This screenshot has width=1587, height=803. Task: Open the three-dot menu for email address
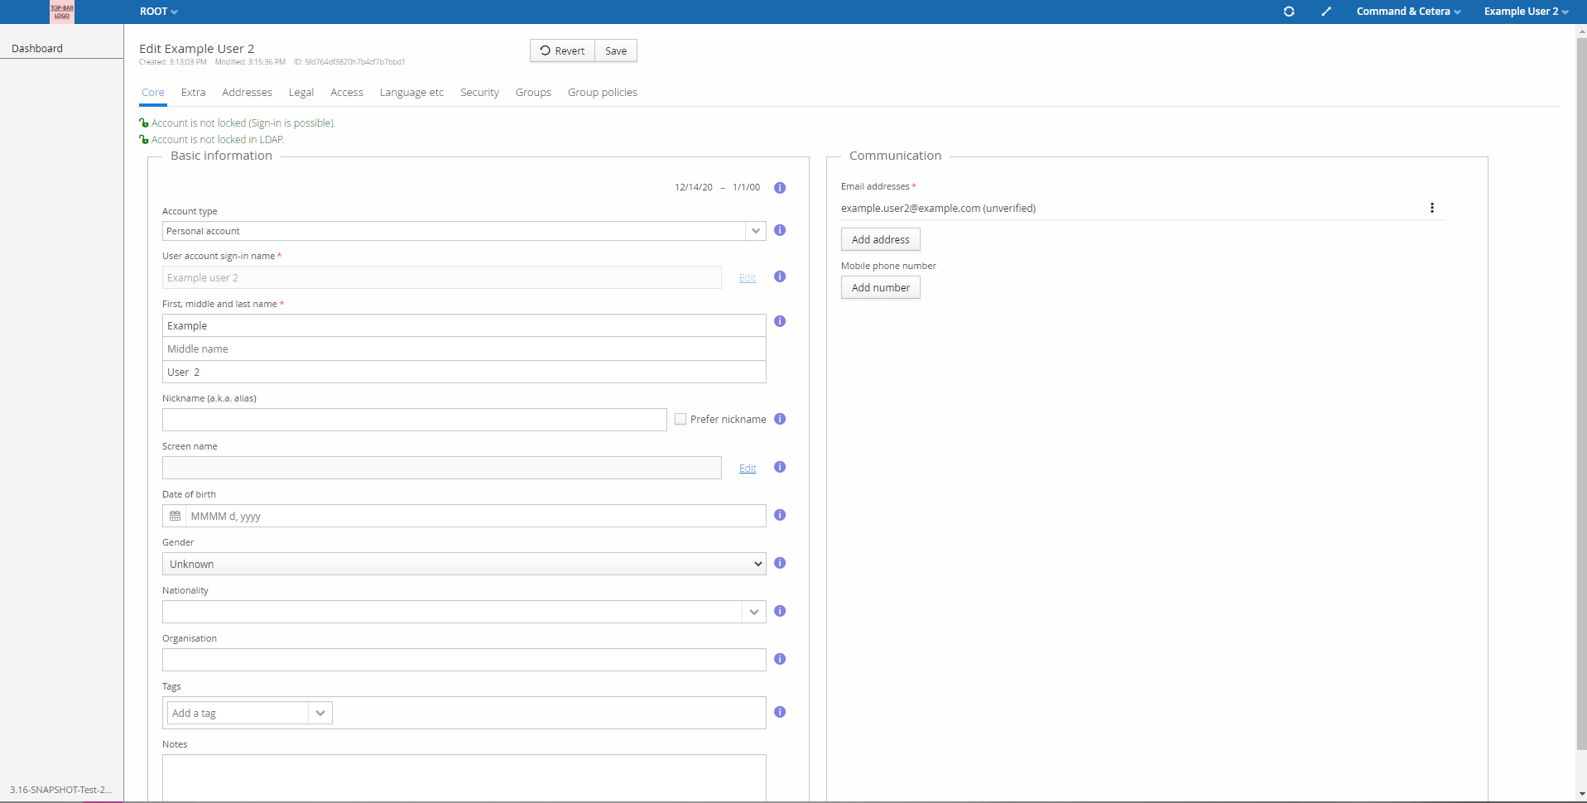[1431, 208]
